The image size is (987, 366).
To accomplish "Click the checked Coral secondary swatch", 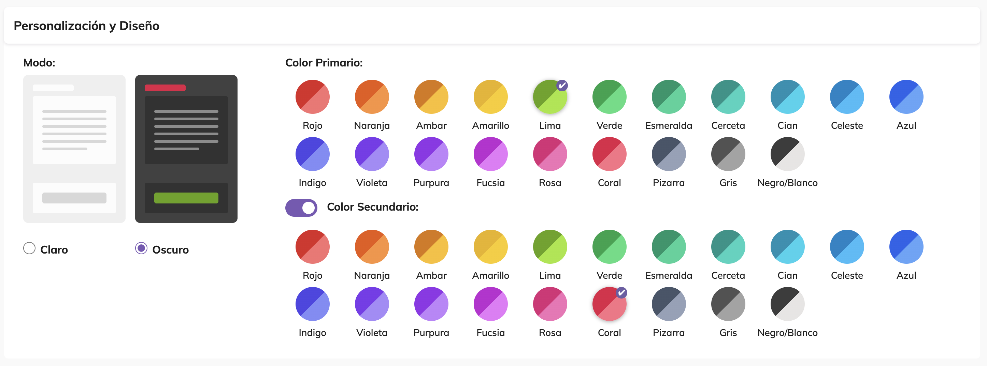I will (609, 304).
